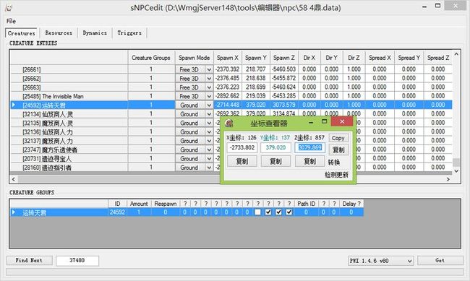470x281 pixels.
Task: Open Spawn Mode dropdown for row [26661]
Action: click(x=209, y=69)
